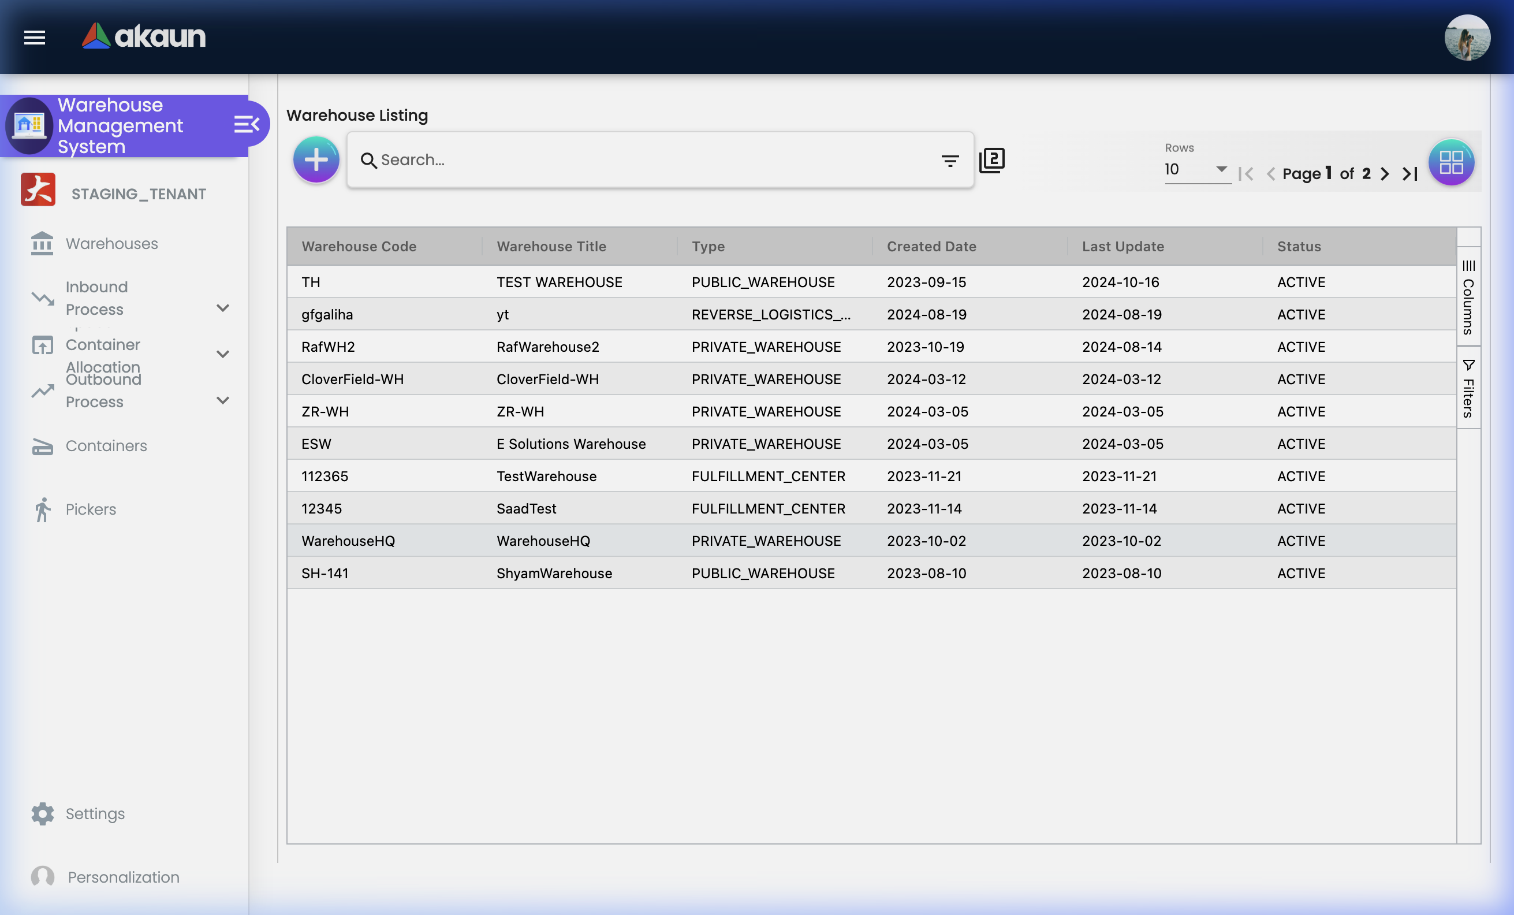Open Settings in sidebar

pos(95,813)
